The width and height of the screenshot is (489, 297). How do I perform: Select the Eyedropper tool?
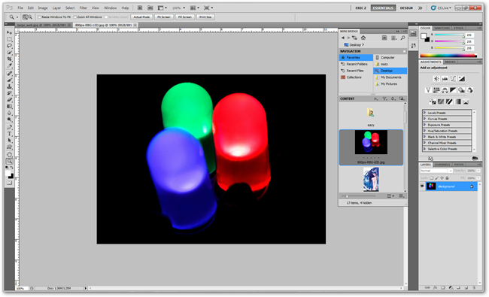pyautogui.click(x=10, y=65)
